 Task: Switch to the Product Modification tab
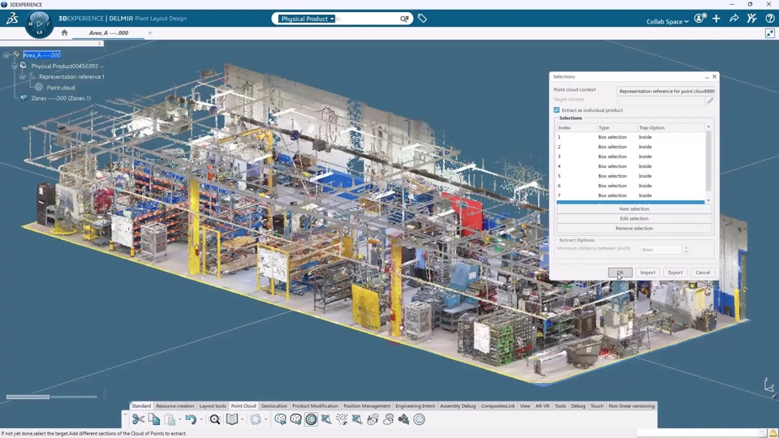click(x=315, y=406)
